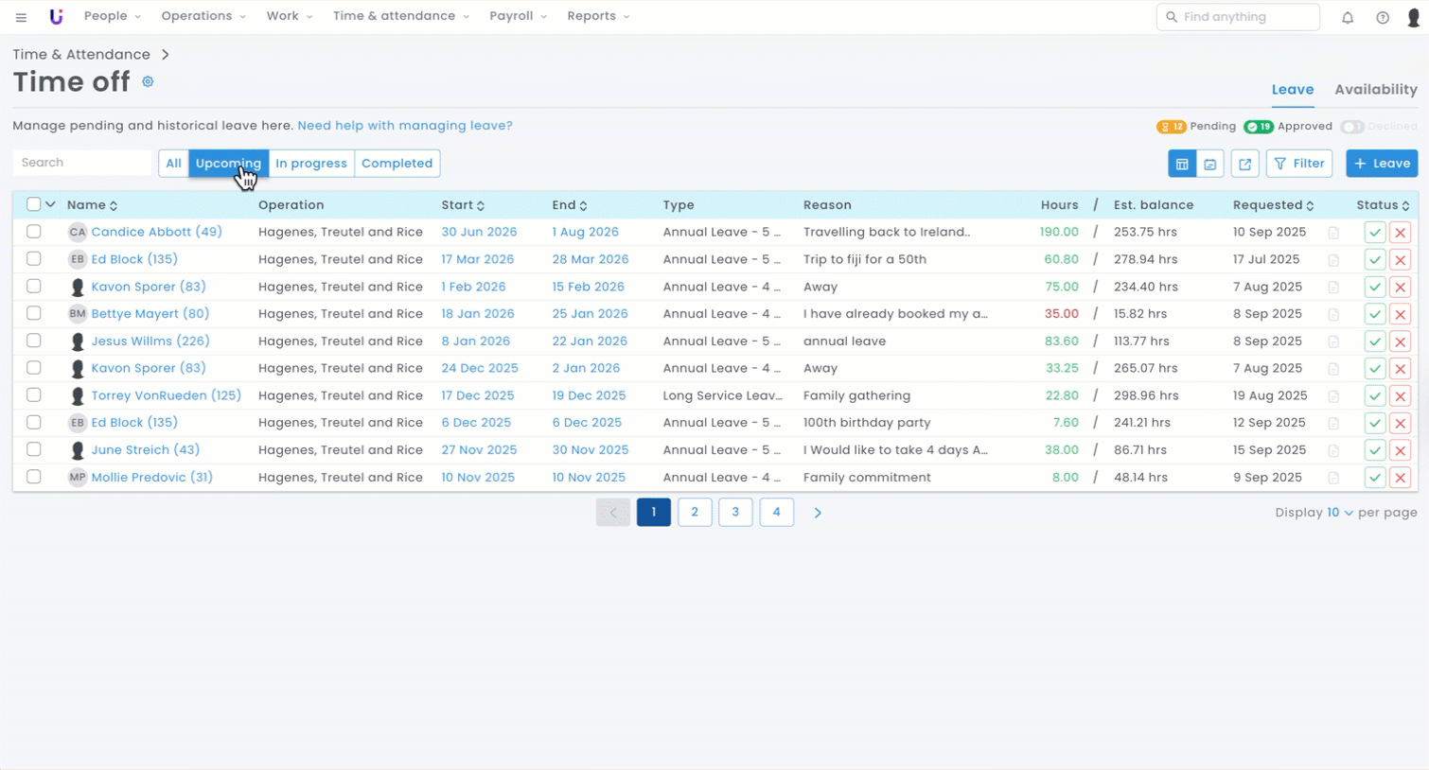Switch to calendar view icon
The image size is (1429, 770).
pyautogui.click(x=1209, y=164)
